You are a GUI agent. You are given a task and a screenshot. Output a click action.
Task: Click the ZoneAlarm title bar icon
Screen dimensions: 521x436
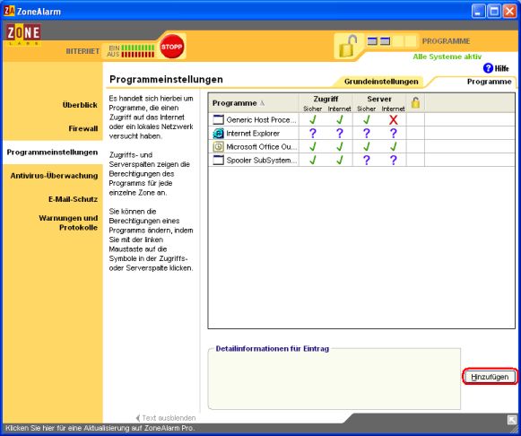pyautogui.click(x=9, y=11)
